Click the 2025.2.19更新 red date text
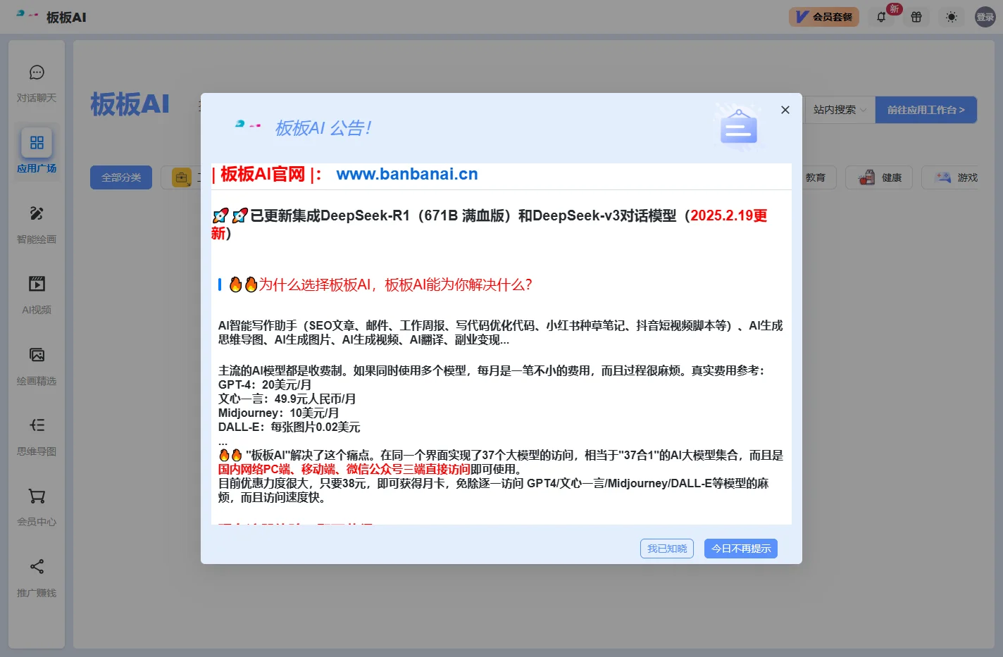Image resolution: width=1003 pixels, height=657 pixels. click(x=728, y=215)
